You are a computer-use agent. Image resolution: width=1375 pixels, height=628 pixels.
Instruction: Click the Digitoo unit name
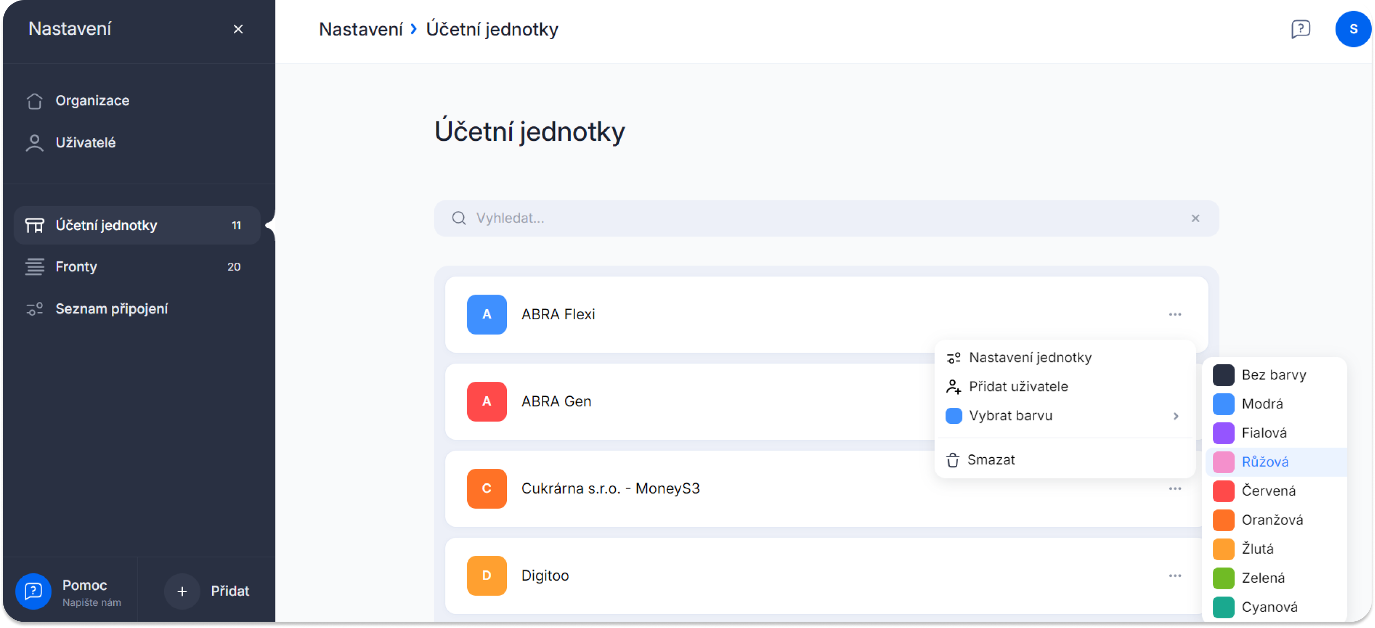pyautogui.click(x=545, y=576)
